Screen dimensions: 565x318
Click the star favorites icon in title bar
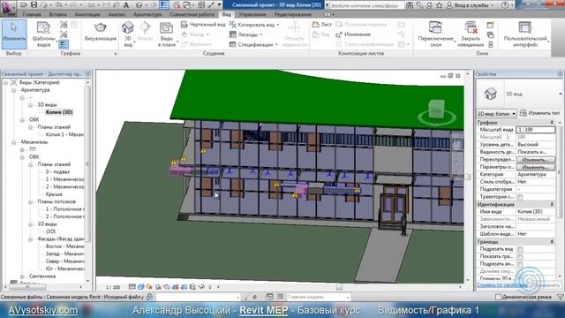(x=440, y=5)
